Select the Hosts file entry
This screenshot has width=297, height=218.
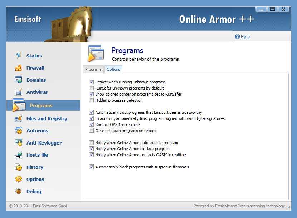coord(37,155)
